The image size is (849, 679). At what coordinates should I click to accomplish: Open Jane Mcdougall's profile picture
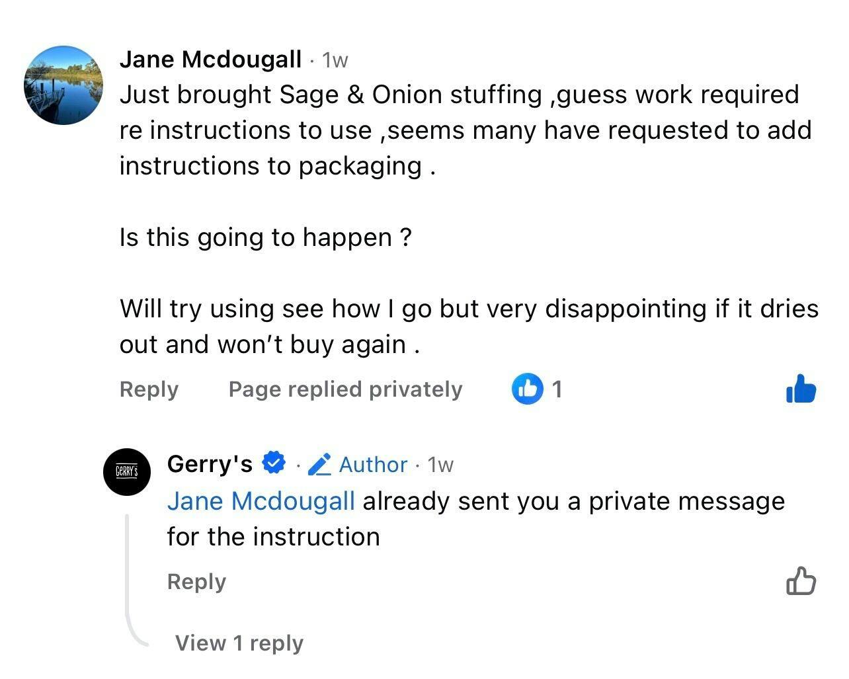(x=63, y=85)
